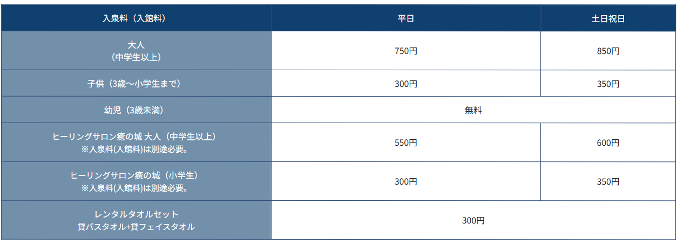
Task: Click the 子供 weekday price of 300円
Action: [406, 84]
